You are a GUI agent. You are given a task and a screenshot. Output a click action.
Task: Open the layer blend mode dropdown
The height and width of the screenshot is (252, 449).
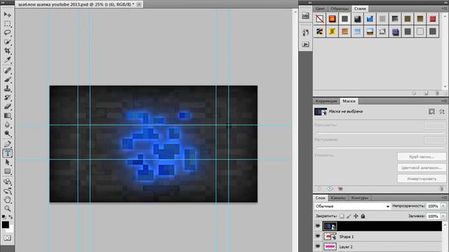[x=352, y=206]
